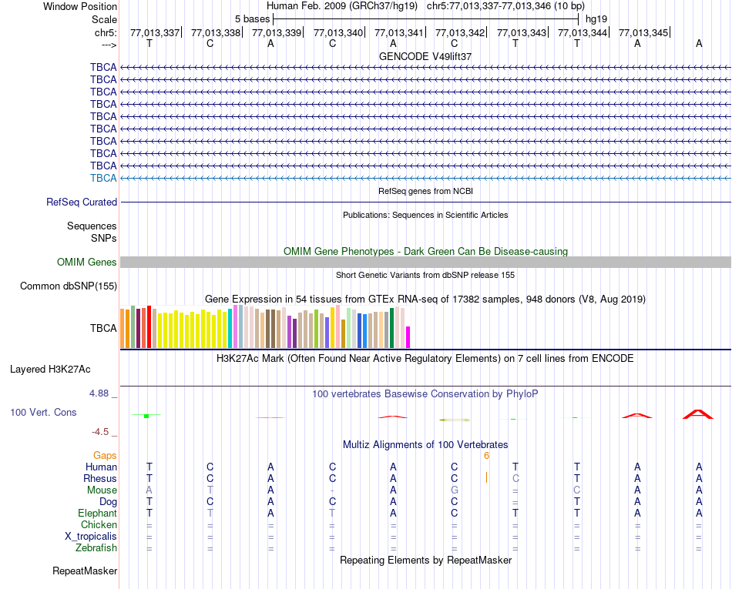Click the chr5: base position label
Viewport: 732px width, 589px height.
(106, 32)
